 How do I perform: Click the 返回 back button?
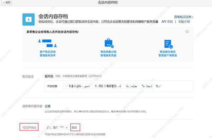[6, 2]
